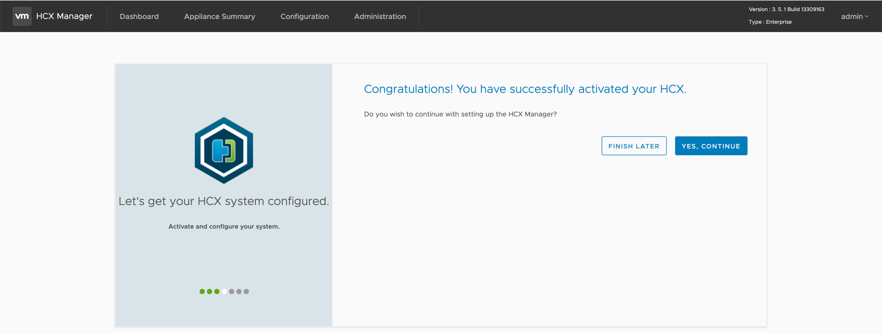Select the white current-step progress dot
Viewport: 882px width, 333px height.
(224, 292)
